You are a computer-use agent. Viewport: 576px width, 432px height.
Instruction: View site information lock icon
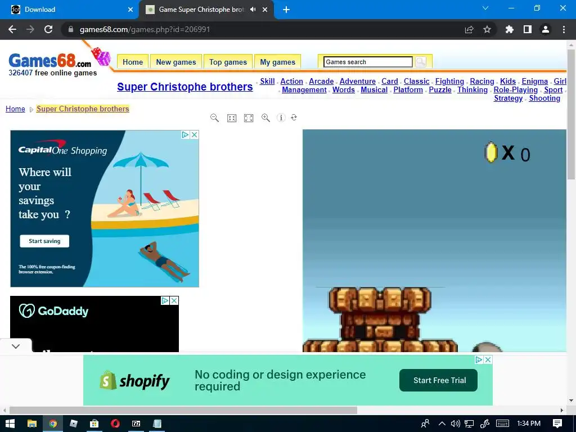click(x=71, y=29)
